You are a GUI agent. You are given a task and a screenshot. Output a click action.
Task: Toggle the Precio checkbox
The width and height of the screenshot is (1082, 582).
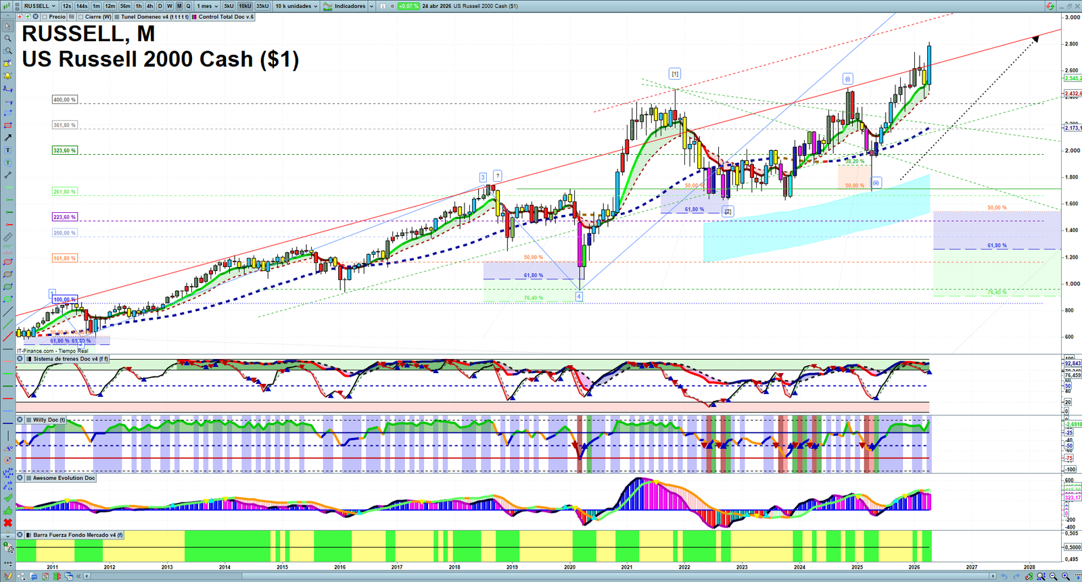coord(45,17)
